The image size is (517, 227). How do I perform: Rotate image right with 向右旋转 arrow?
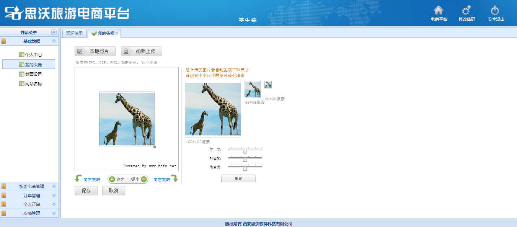[174, 179]
